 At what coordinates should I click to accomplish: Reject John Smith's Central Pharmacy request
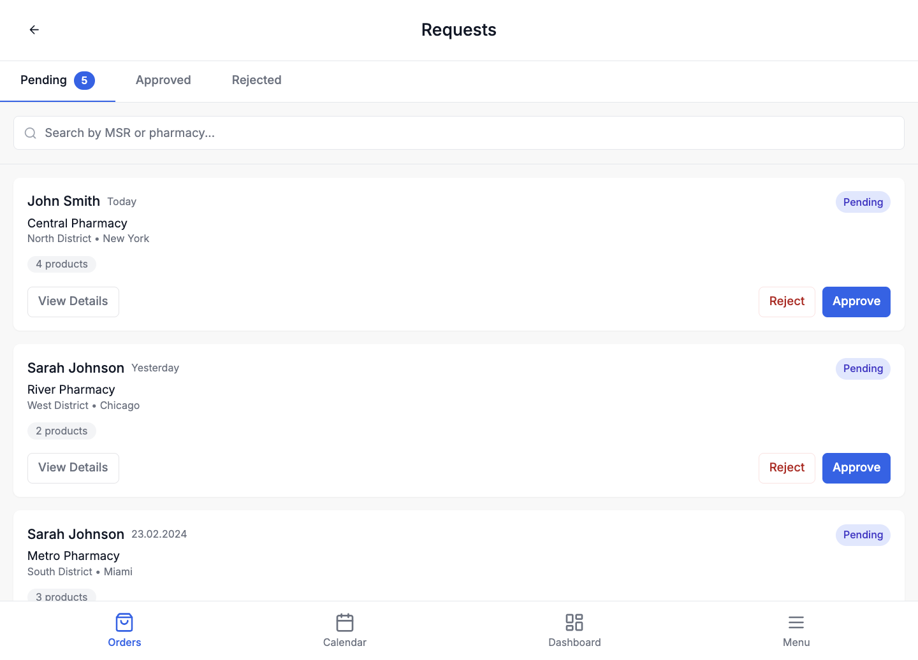coord(787,302)
